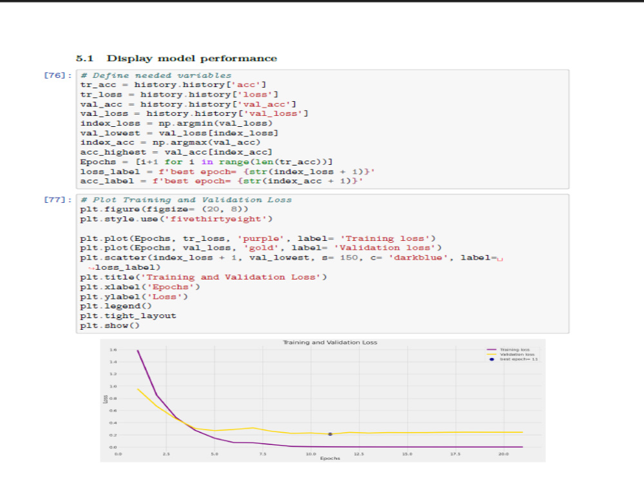
Task: Click the x-axis tick label 10.0
Action: [x=311, y=454]
